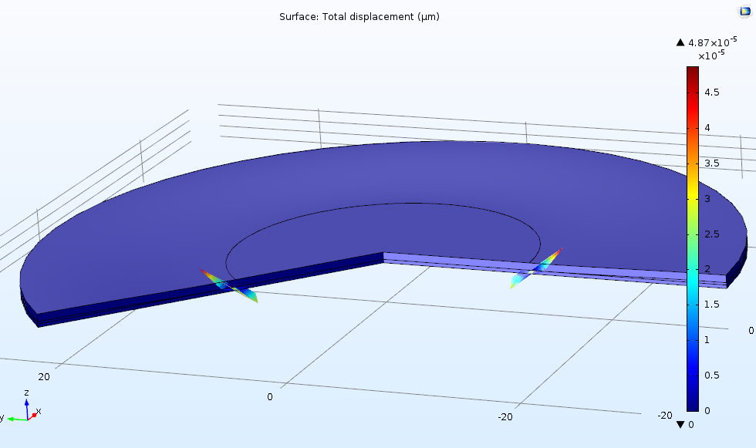
Task: Click the green y-axis arrow of orientation triad
Action: 14,419
